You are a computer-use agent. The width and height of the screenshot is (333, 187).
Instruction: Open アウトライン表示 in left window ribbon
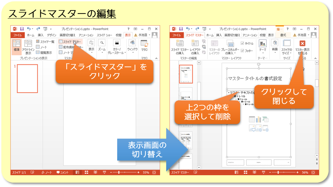click(28, 47)
